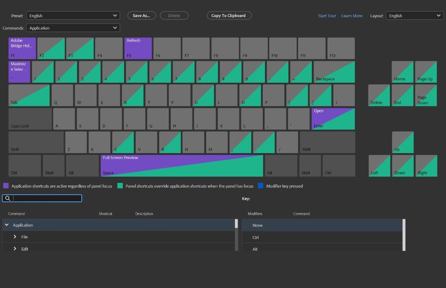Open the Start Tour link
This screenshot has height=288, width=446.
[327, 16]
